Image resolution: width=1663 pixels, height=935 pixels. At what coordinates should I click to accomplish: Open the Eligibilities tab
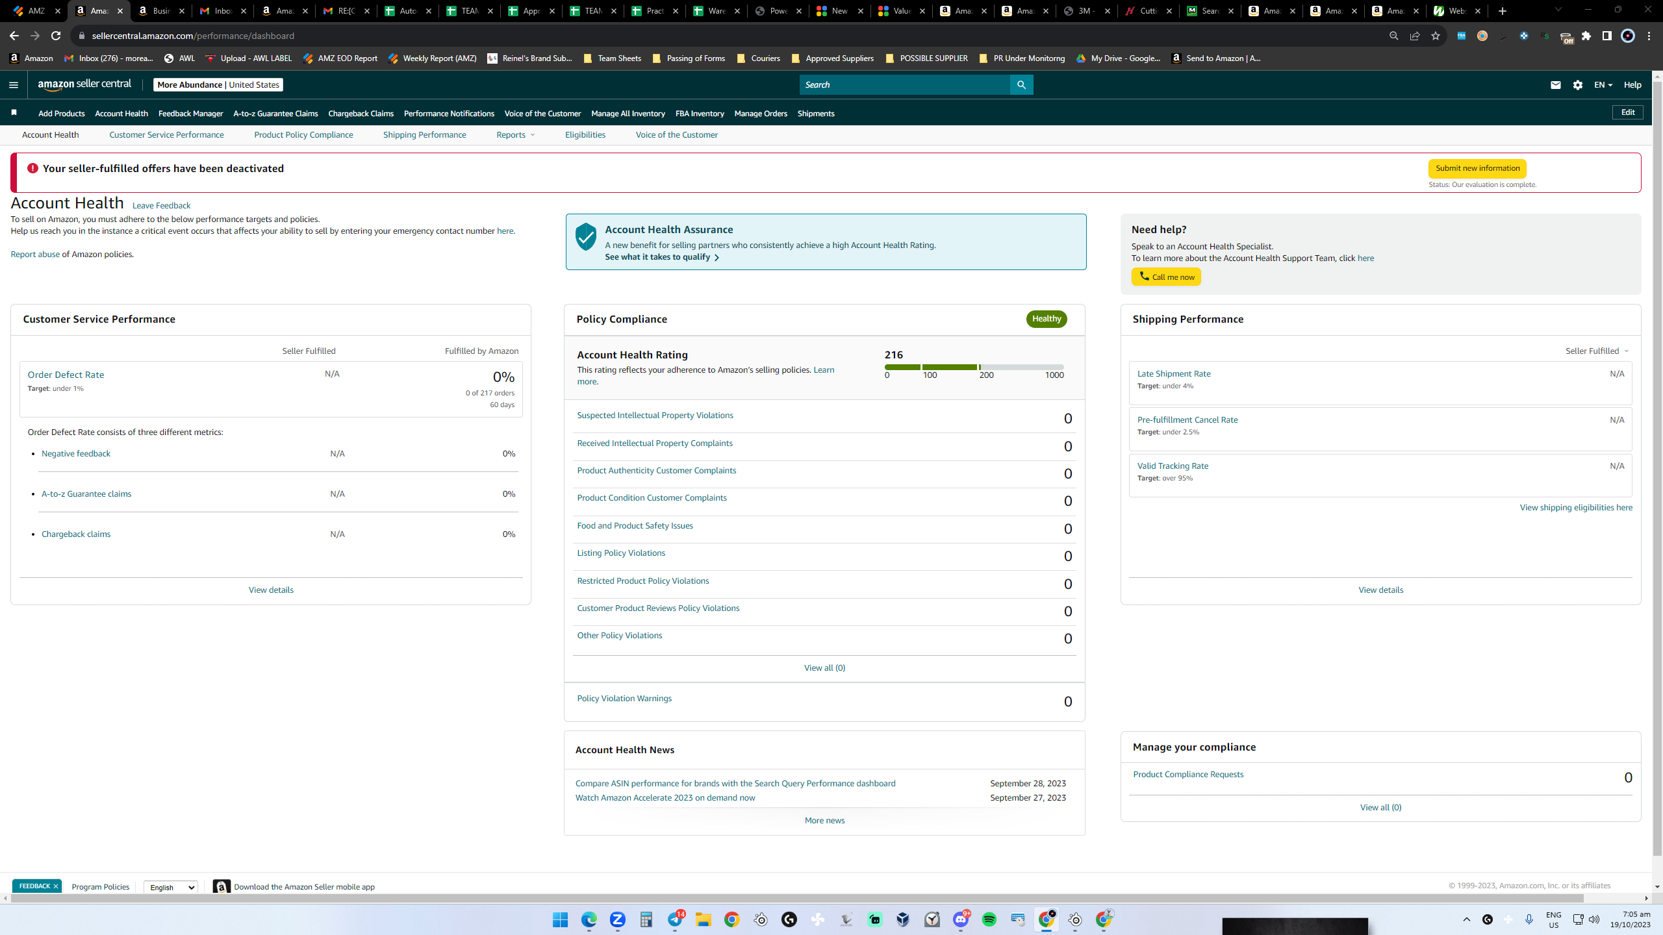(x=585, y=135)
